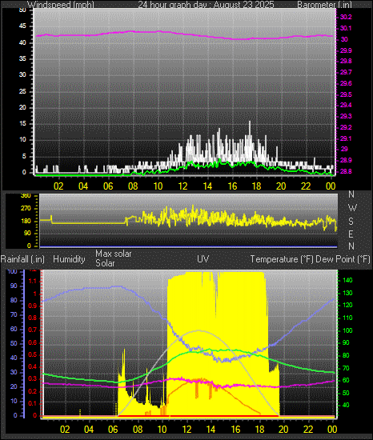The width and height of the screenshot is (373, 440).
Task: Select the 18 hour marker on wind graph
Action: pyautogui.click(x=256, y=186)
